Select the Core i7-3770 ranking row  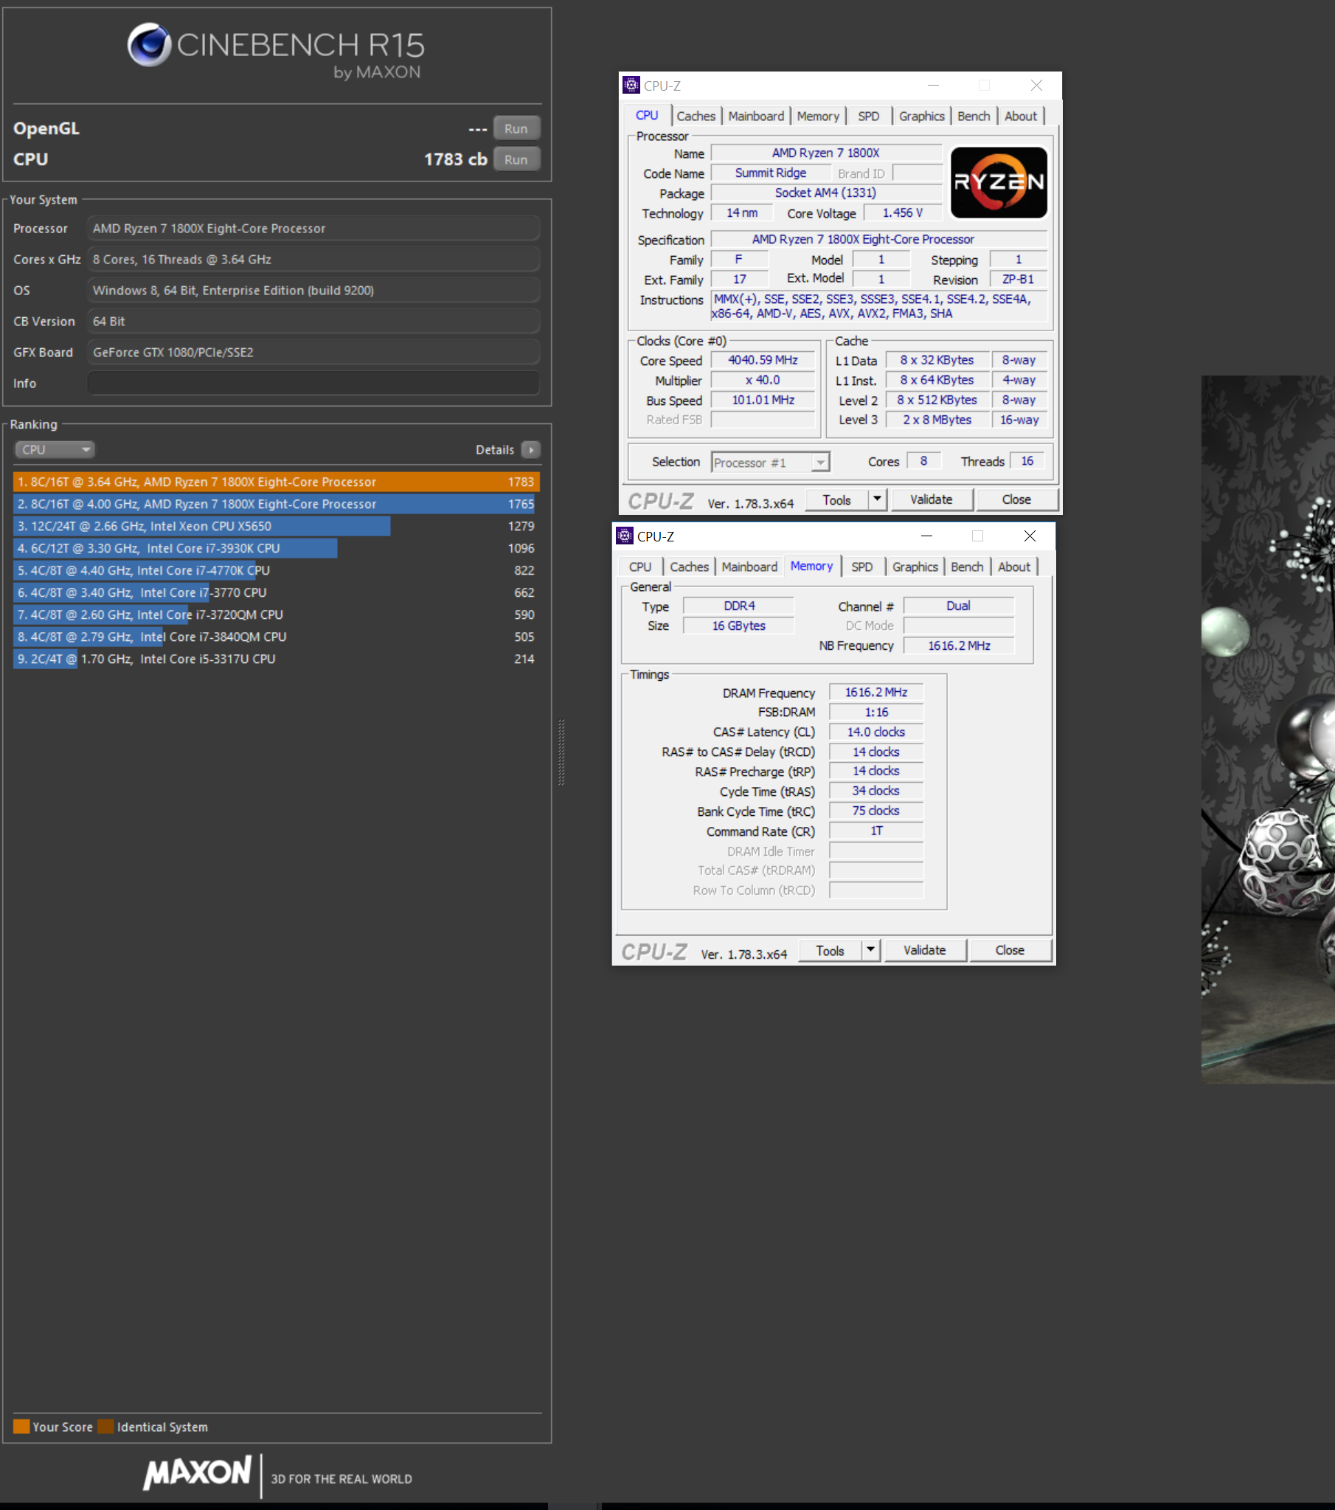pos(277,592)
